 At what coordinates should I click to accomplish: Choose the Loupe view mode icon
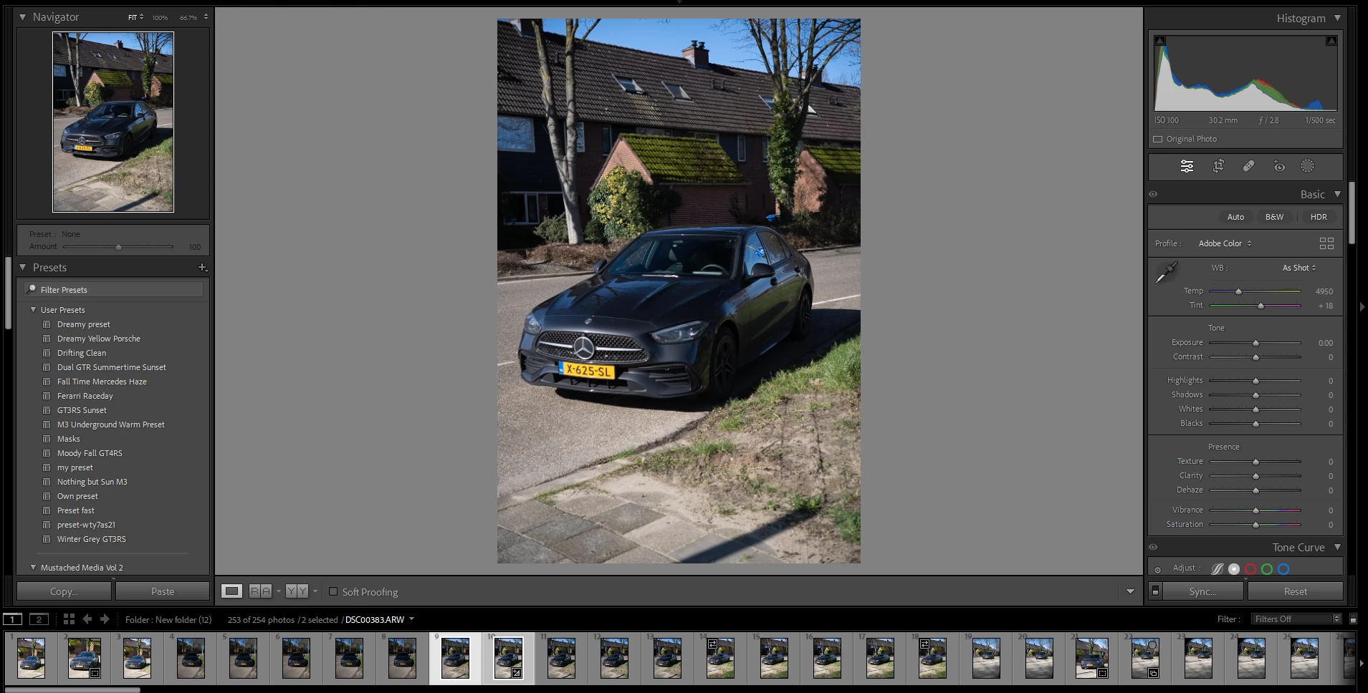coord(231,591)
